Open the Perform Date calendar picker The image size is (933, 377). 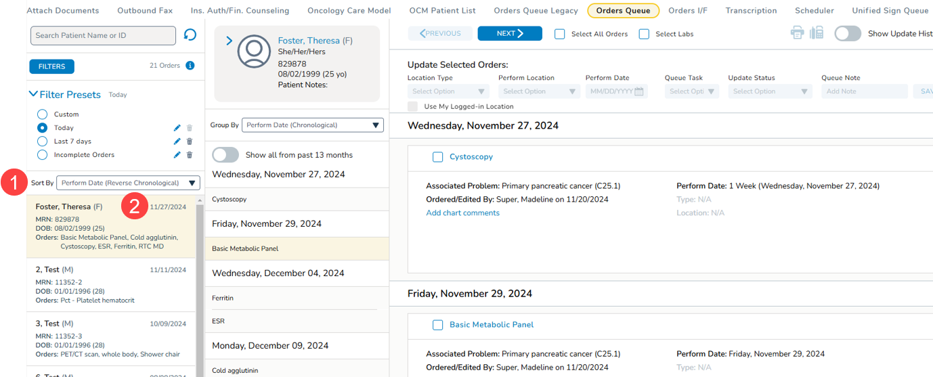pos(638,91)
